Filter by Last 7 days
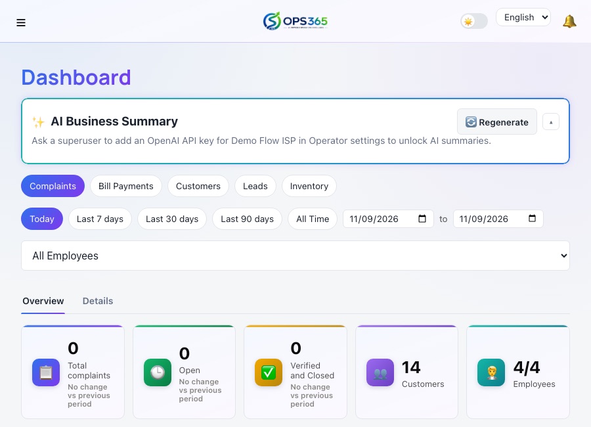The image size is (591, 427). 100,219
